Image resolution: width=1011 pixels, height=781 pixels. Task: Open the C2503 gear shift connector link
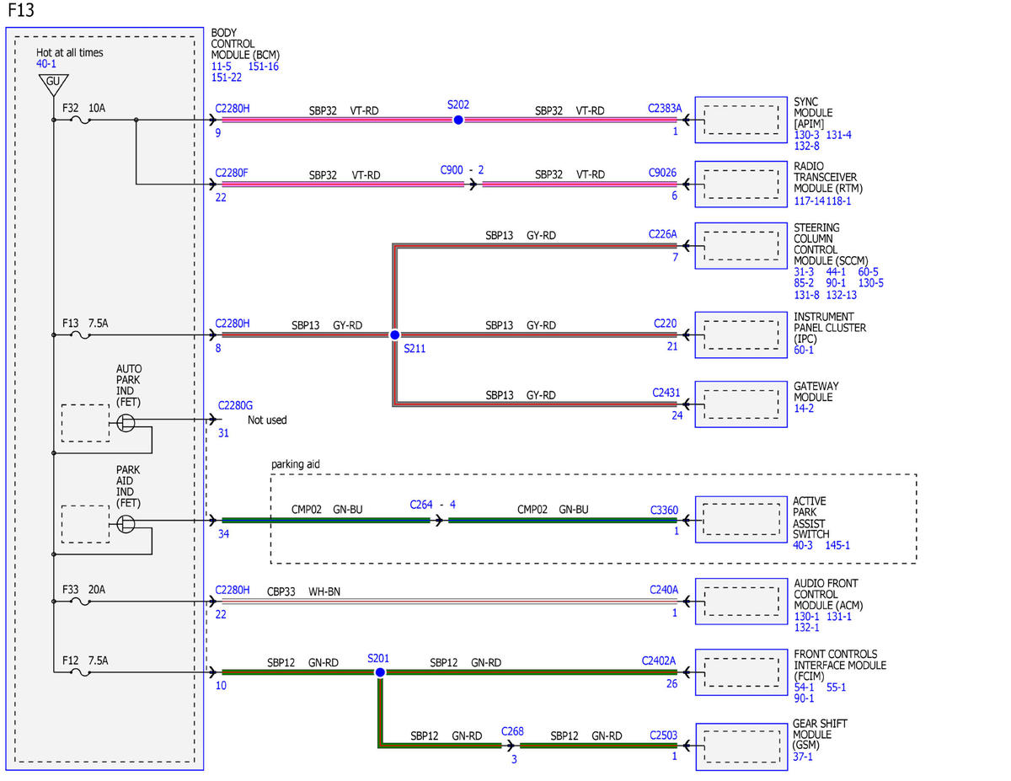click(x=664, y=735)
